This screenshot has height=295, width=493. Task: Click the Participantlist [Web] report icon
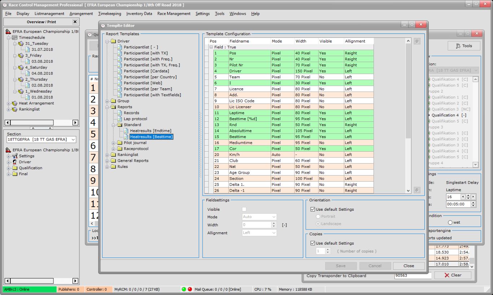pyautogui.click(x=120, y=83)
